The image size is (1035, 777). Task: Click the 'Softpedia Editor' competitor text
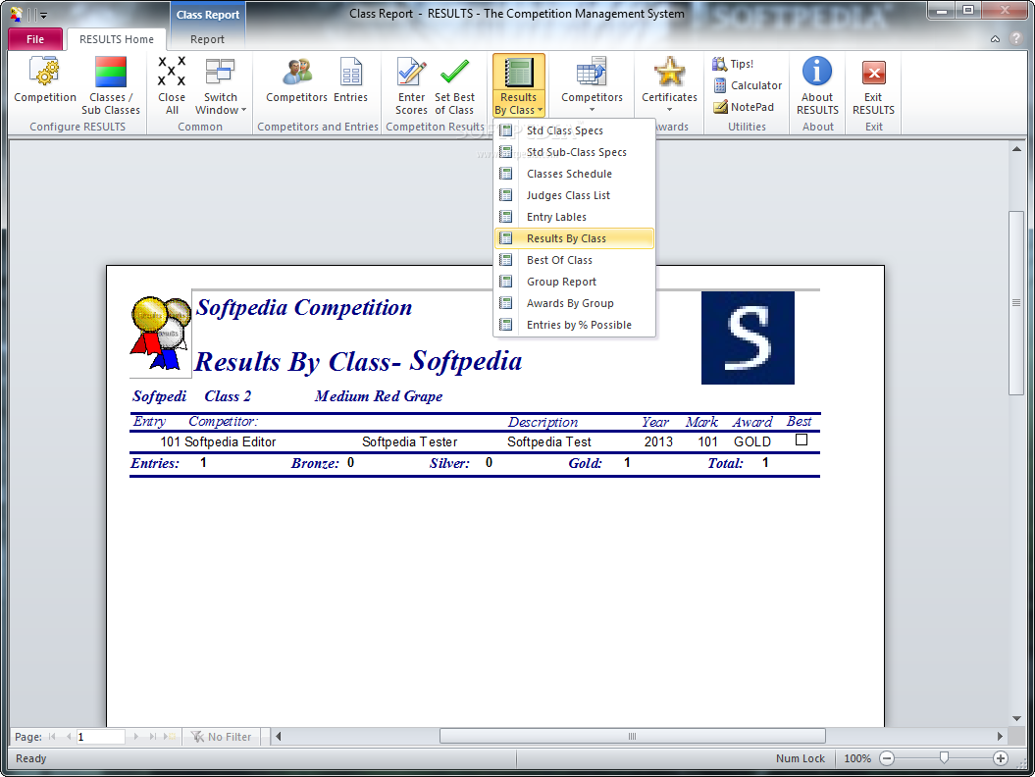[231, 441]
